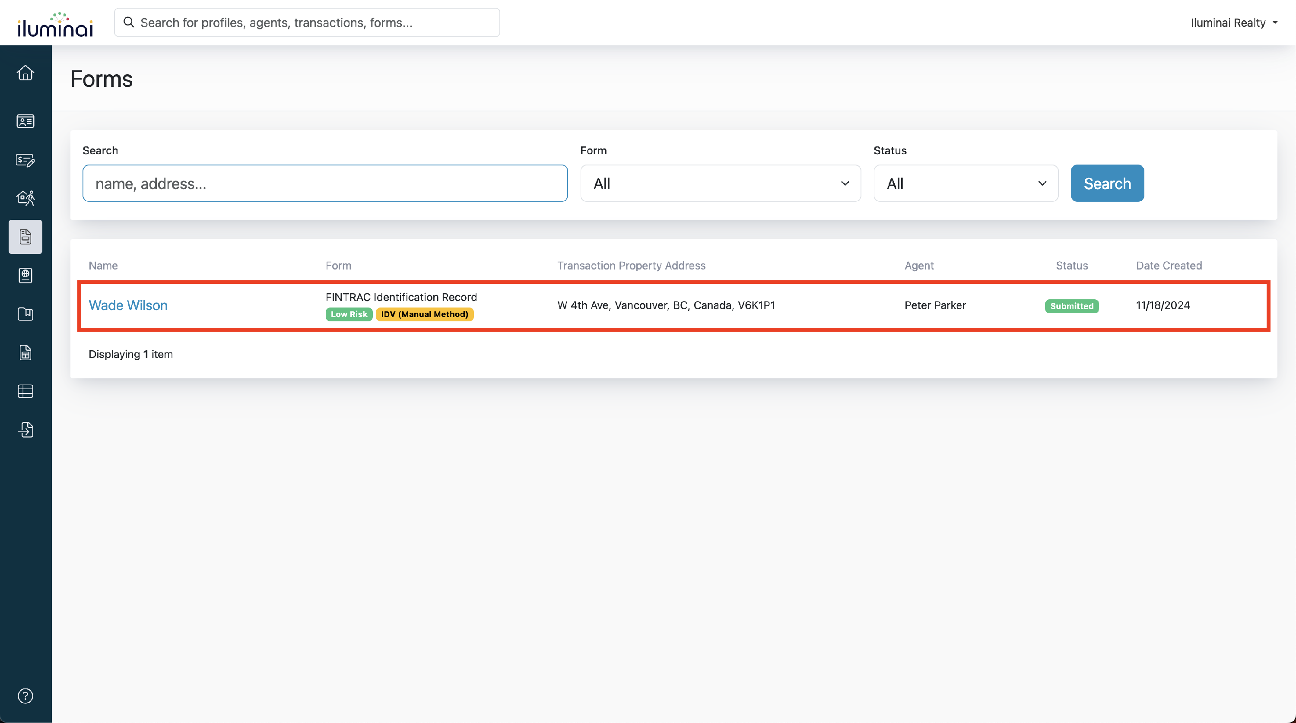The image size is (1296, 723).
Task: Click the Agent column header
Action: point(919,265)
